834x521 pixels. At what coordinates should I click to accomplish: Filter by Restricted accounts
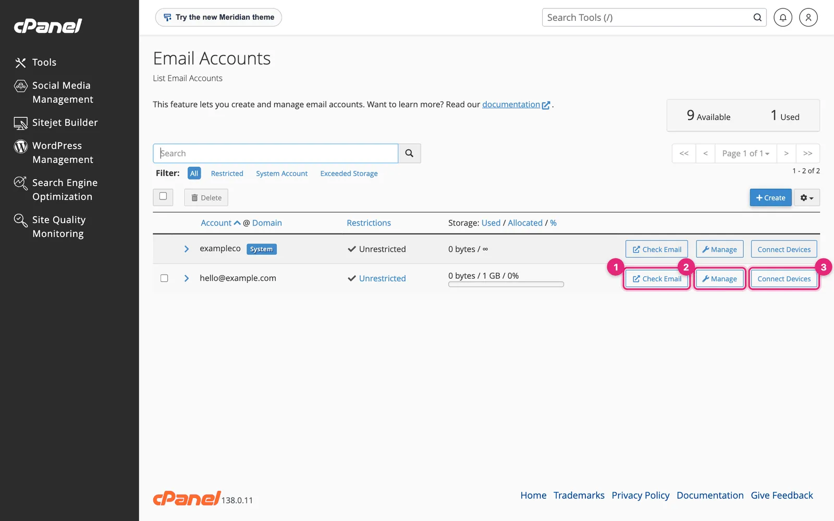coord(227,173)
